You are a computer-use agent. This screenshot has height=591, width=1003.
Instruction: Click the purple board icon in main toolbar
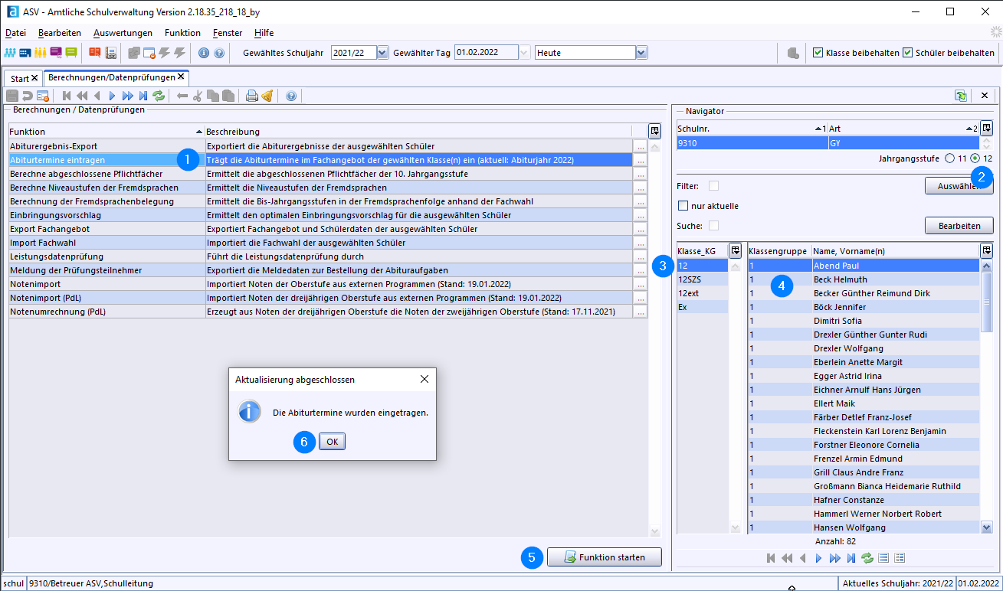(x=56, y=53)
